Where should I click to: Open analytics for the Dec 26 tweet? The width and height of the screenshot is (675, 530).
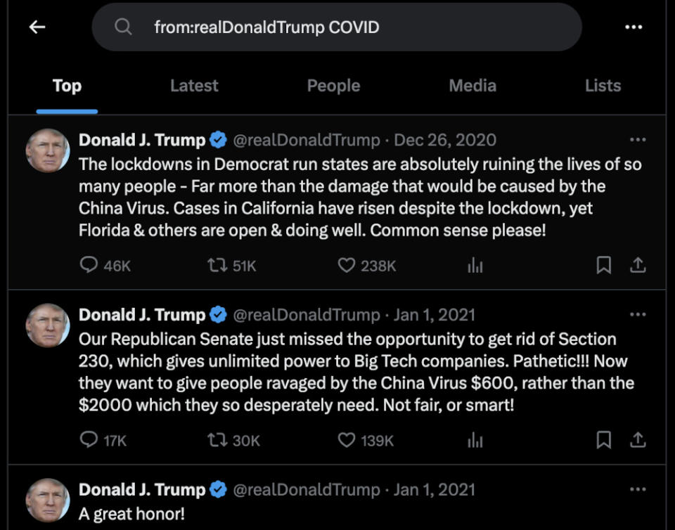pos(475,265)
